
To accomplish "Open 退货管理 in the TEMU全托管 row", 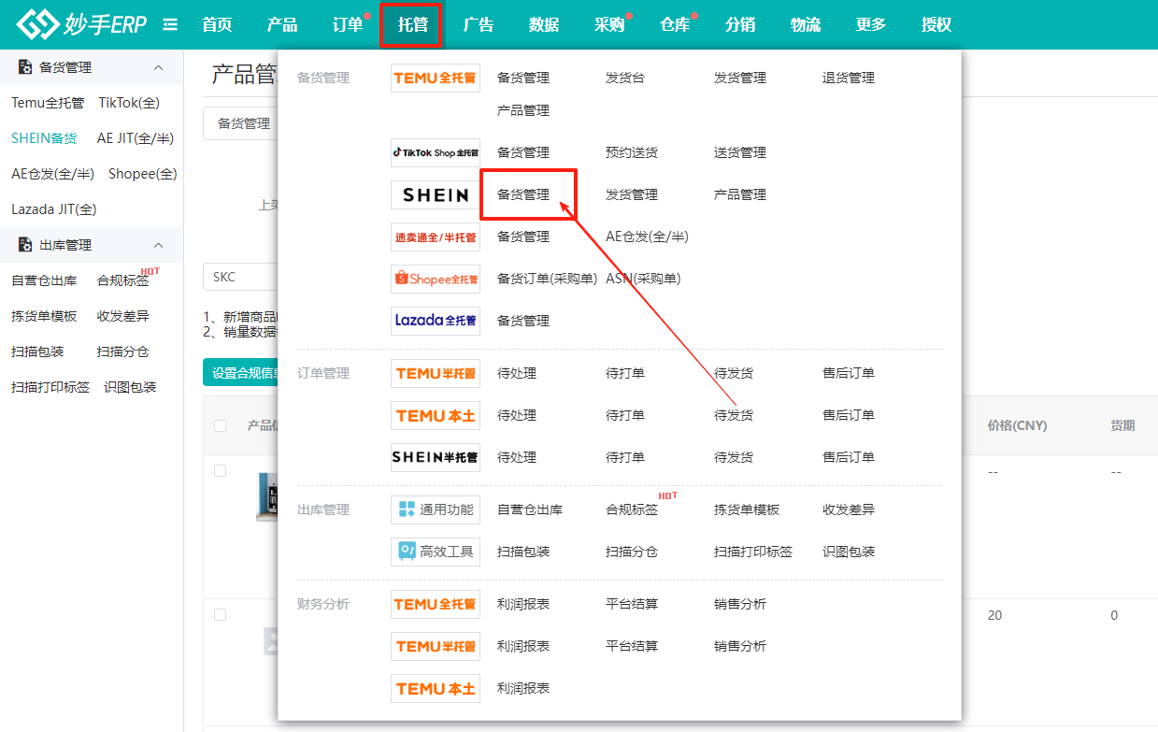I will pos(849,78).
